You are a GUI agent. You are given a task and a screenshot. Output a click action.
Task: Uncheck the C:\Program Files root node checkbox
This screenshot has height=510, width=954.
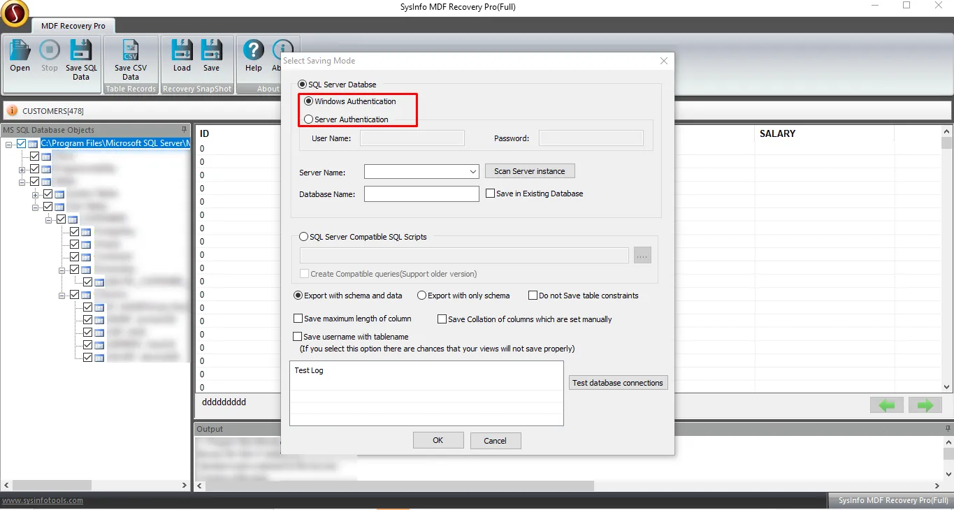point(21,144)
